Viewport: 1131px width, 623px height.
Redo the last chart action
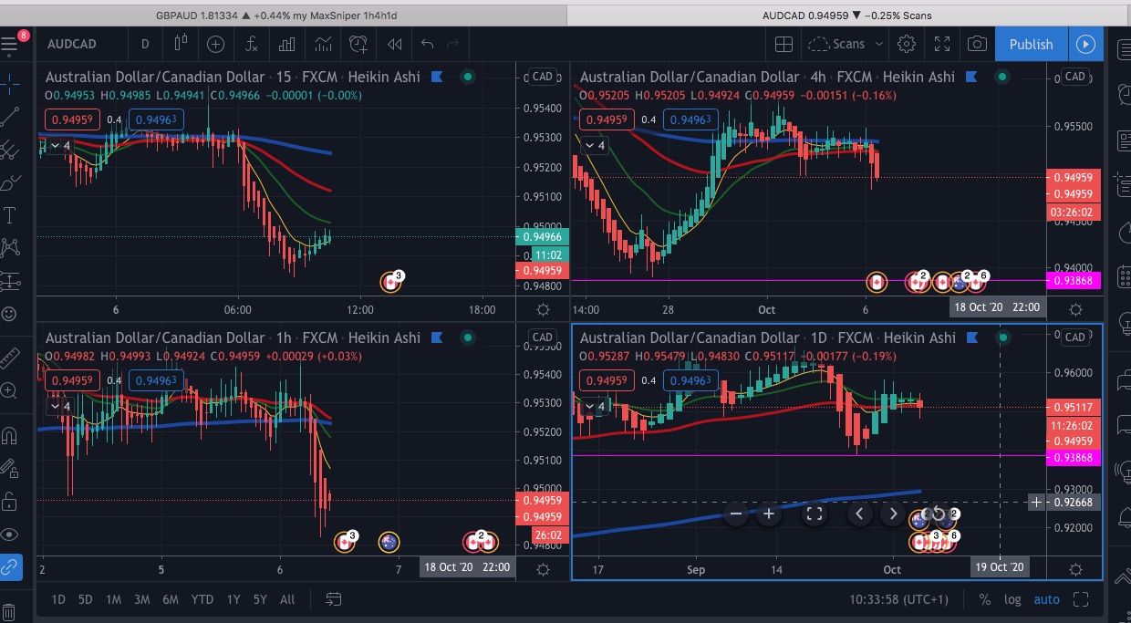click(453, 44)
